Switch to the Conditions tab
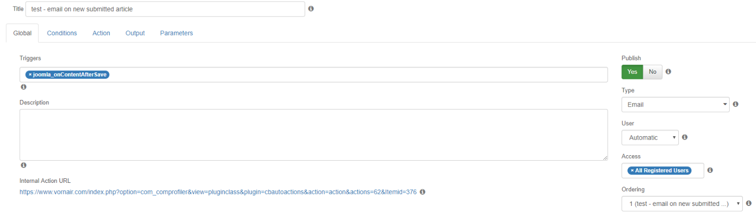Viewport: 756px width, 219px height. point(62,33)
